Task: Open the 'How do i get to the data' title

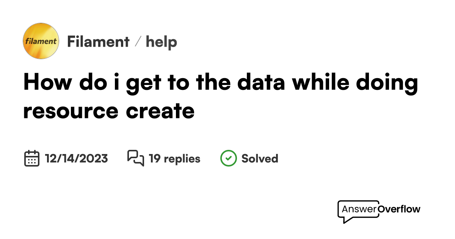Action: (x=221, y=83)
